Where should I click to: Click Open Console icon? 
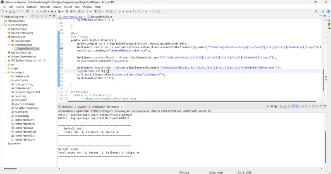point(314,106)
